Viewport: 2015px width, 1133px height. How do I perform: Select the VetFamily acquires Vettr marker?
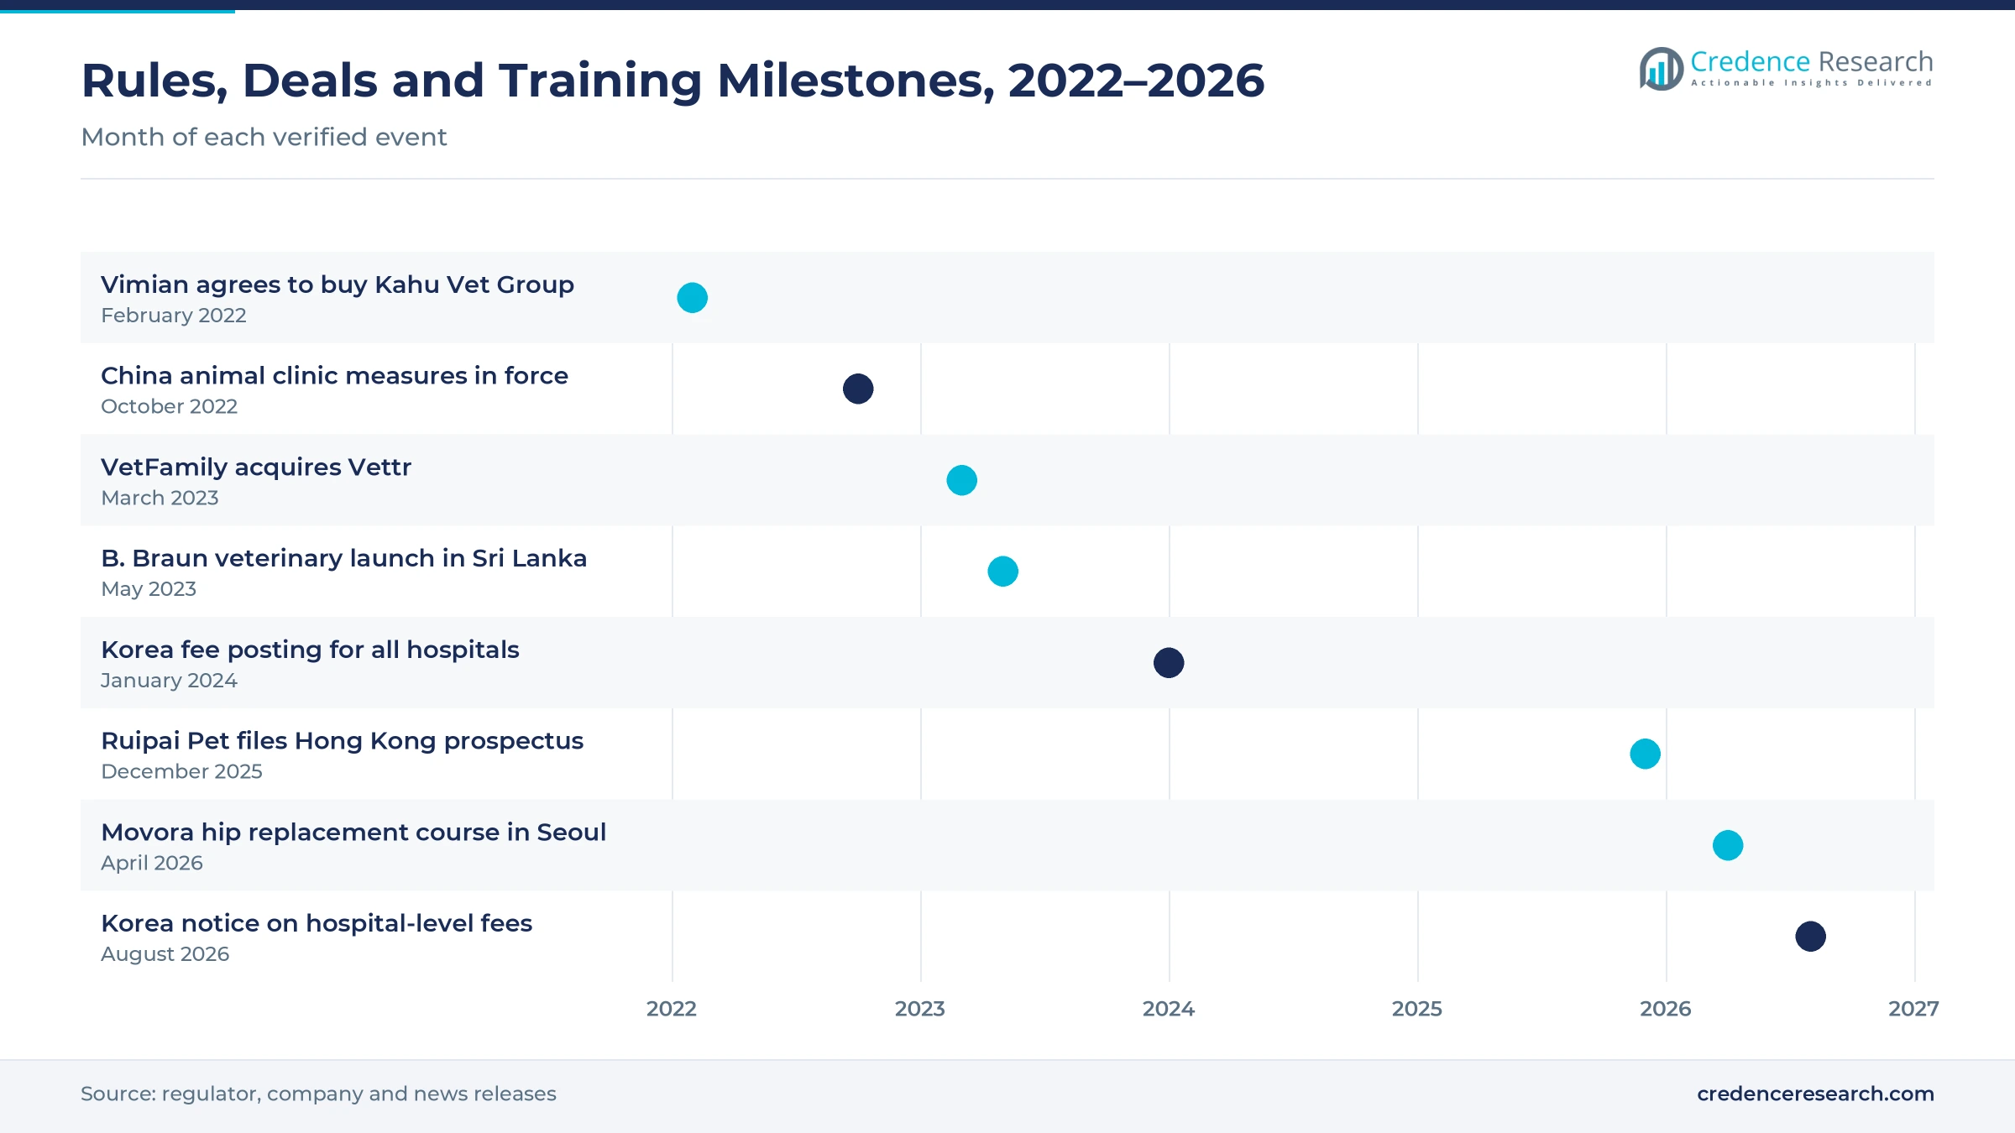coord(962,480)
